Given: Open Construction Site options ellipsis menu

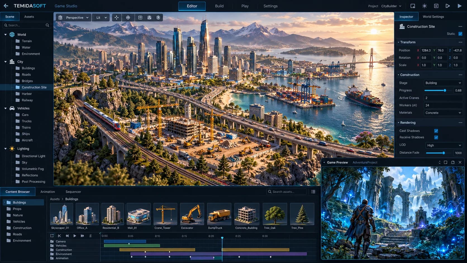Looking at the screenshot, I should coord(460,27).
